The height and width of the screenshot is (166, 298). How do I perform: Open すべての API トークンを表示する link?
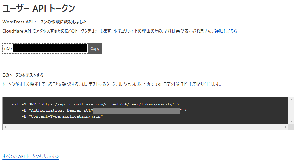(30, 156)
